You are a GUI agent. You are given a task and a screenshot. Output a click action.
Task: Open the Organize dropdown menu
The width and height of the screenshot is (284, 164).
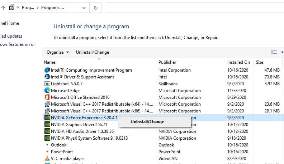coord(58,52)
